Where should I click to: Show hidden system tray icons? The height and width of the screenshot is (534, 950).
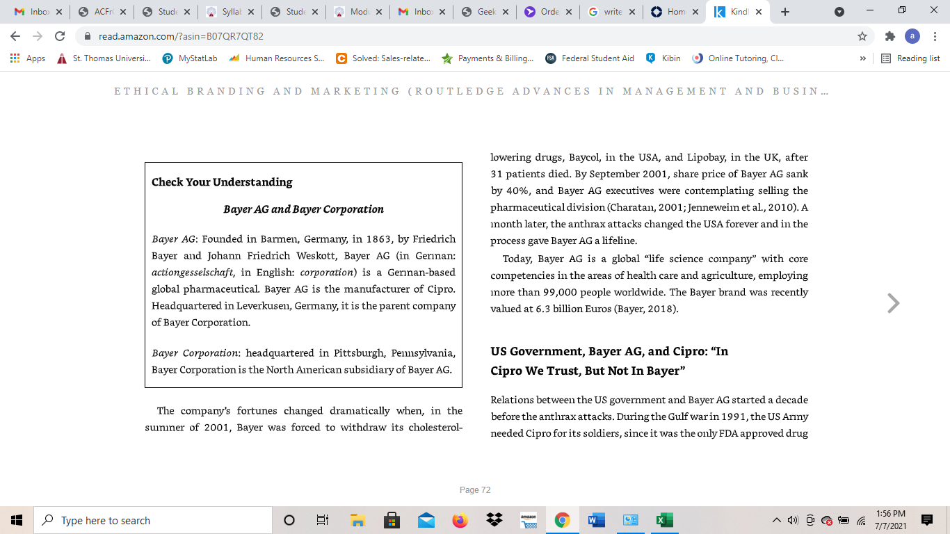coord(777,520)
